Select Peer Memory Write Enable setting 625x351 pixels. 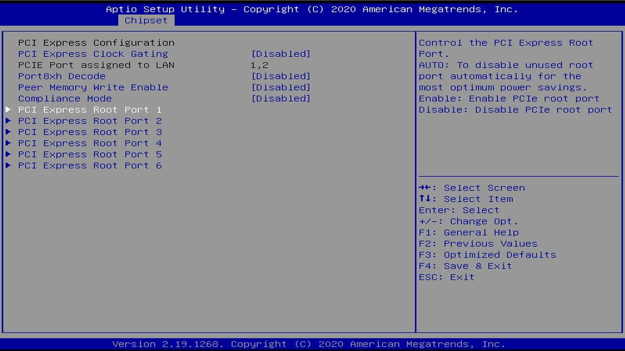tap(93, 88)
